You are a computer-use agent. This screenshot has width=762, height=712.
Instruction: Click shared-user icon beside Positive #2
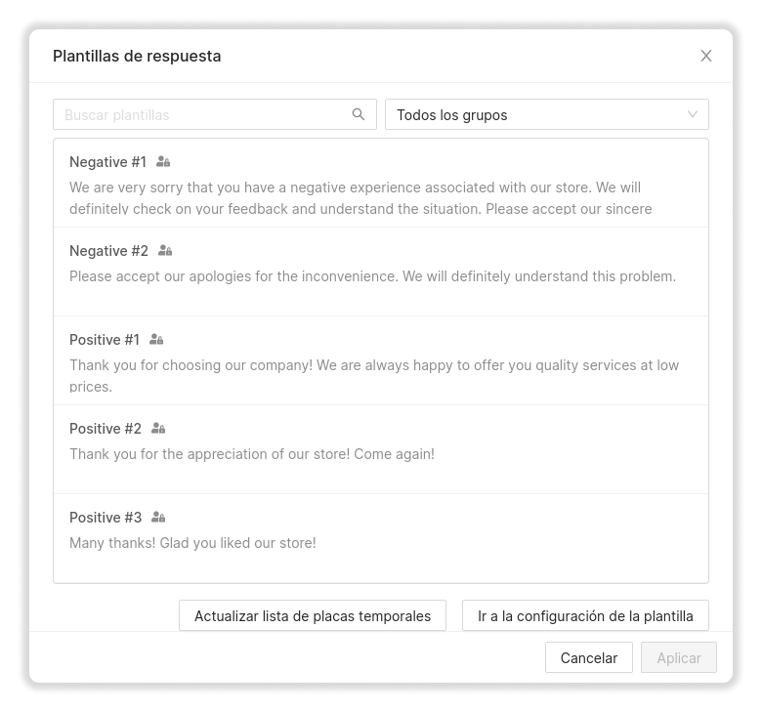point(158,429)
